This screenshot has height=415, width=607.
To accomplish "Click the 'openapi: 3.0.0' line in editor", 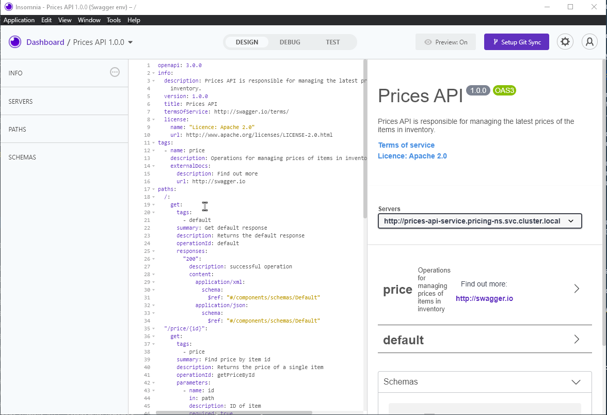I will [x=180, y=66].
